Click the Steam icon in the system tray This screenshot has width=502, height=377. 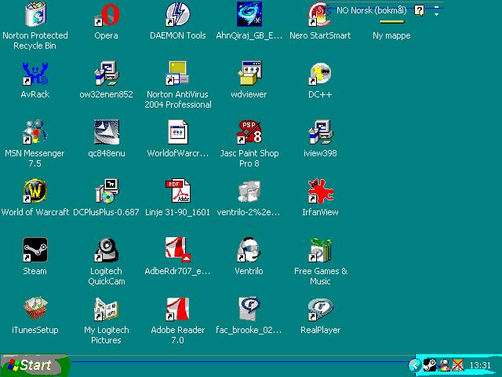(429, 364)
